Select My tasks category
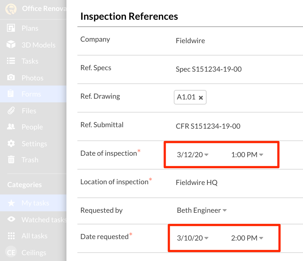Viewport: 303px width, 261px height. (x=35, y=203)
